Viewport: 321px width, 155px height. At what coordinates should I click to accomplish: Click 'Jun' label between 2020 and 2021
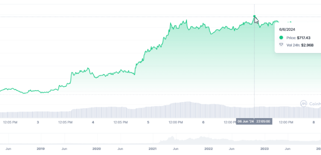[120, 149]
